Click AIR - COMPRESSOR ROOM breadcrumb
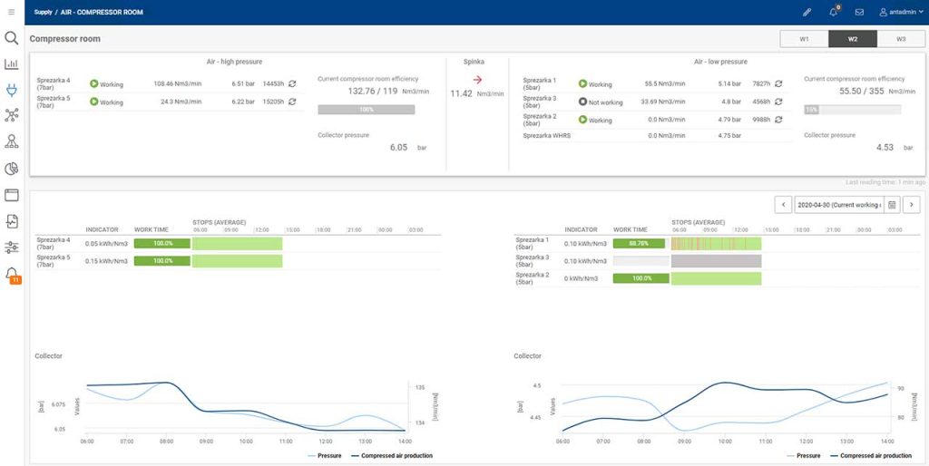 coord(102,12)
